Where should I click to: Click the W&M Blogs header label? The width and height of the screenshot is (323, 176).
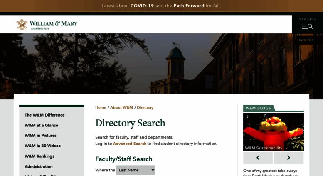click(258, 108)
